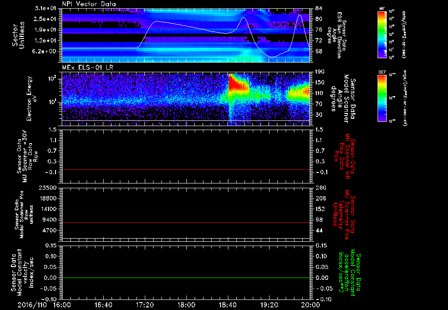Click the Model Scanner Pos Raw unitless axis title
The width and height of the screenshot is (448, 310).
tap(24, 215)
